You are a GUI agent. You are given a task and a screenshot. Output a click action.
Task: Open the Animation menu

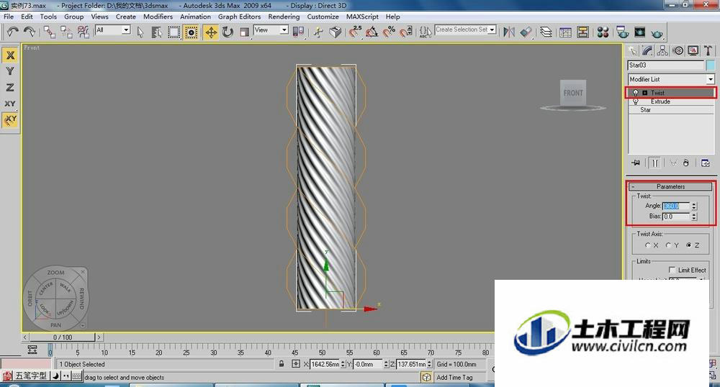pyautogui.click(x=195, y=17)
